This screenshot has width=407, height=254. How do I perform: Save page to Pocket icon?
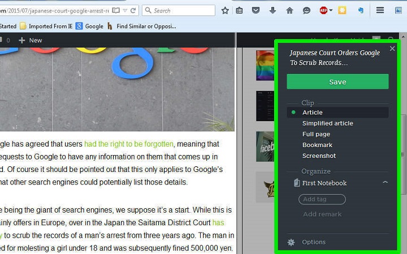[x=256, y=11]
